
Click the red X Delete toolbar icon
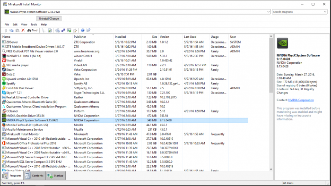23,31
